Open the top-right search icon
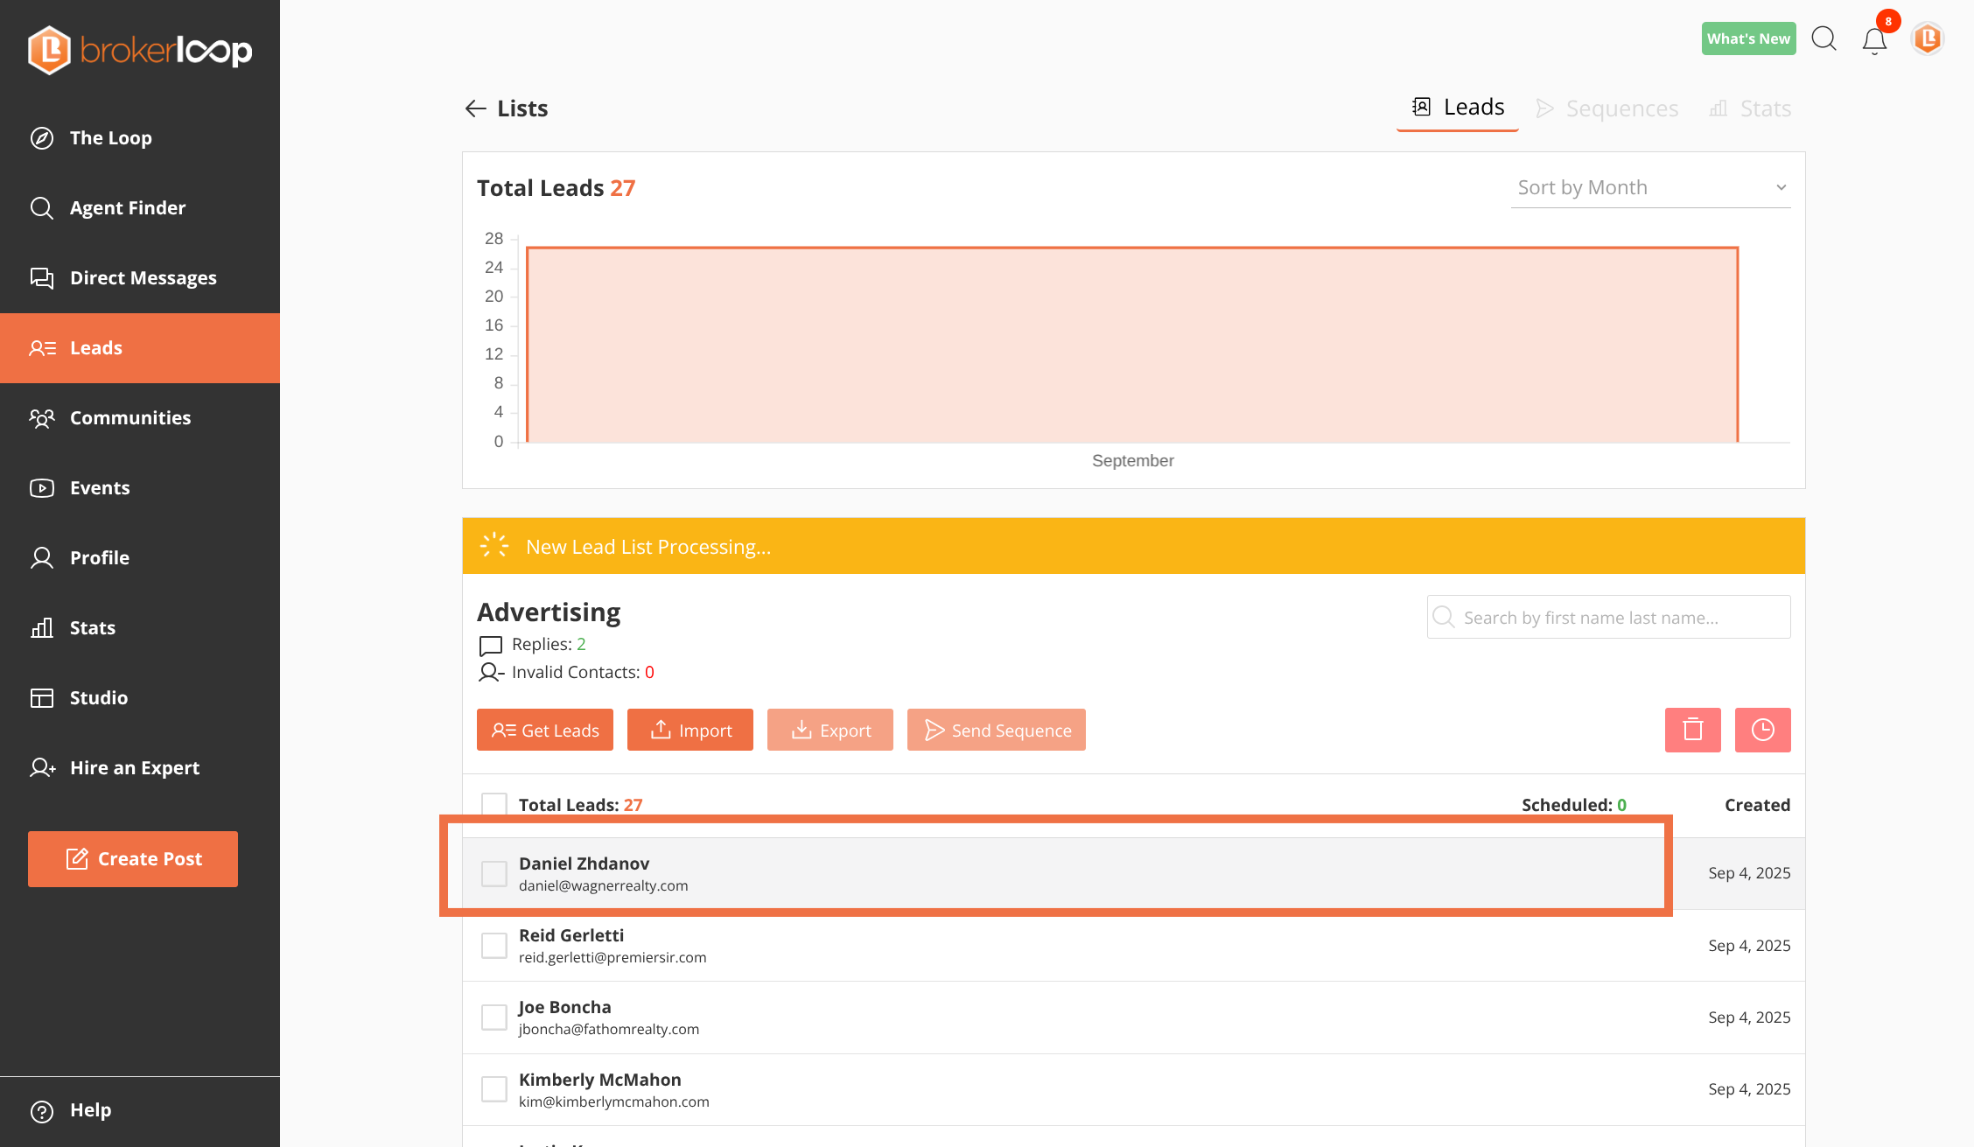This screenshot has height=1147, width=1974. click(1823, 38)
